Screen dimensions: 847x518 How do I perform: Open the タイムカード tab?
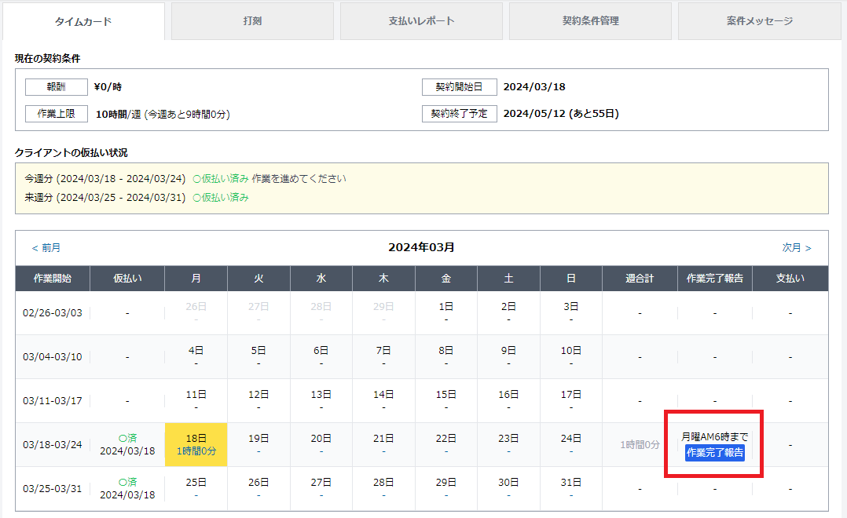point(83,21)
